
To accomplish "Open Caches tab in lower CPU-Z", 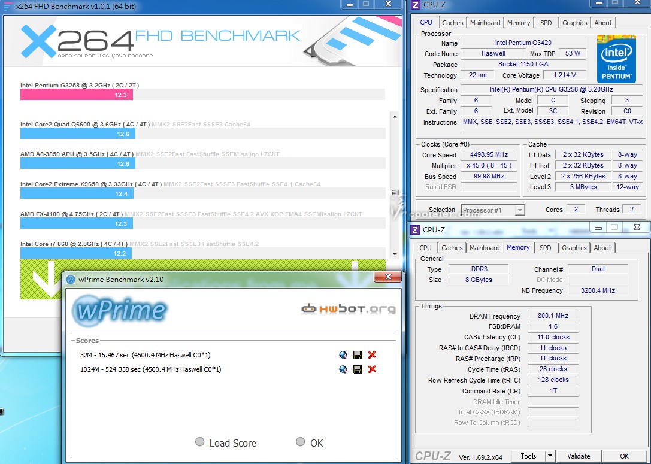I will (452, 248).
